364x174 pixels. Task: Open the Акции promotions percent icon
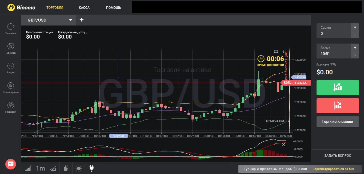(10, 66)
